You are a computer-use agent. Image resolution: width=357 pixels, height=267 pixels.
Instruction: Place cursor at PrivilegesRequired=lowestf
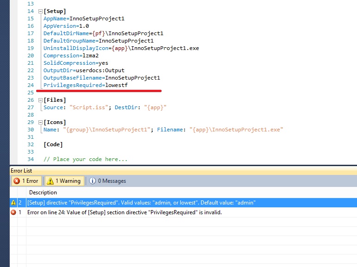[x=86, y=85]
